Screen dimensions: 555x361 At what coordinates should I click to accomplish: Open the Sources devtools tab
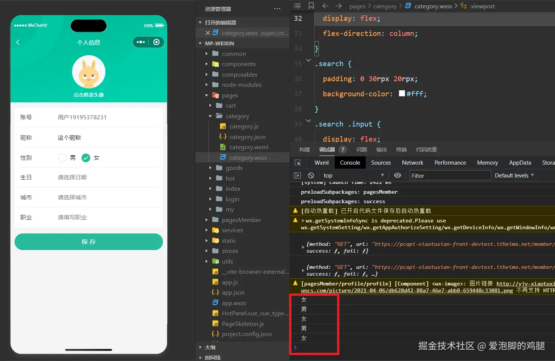tap(381, 163)
